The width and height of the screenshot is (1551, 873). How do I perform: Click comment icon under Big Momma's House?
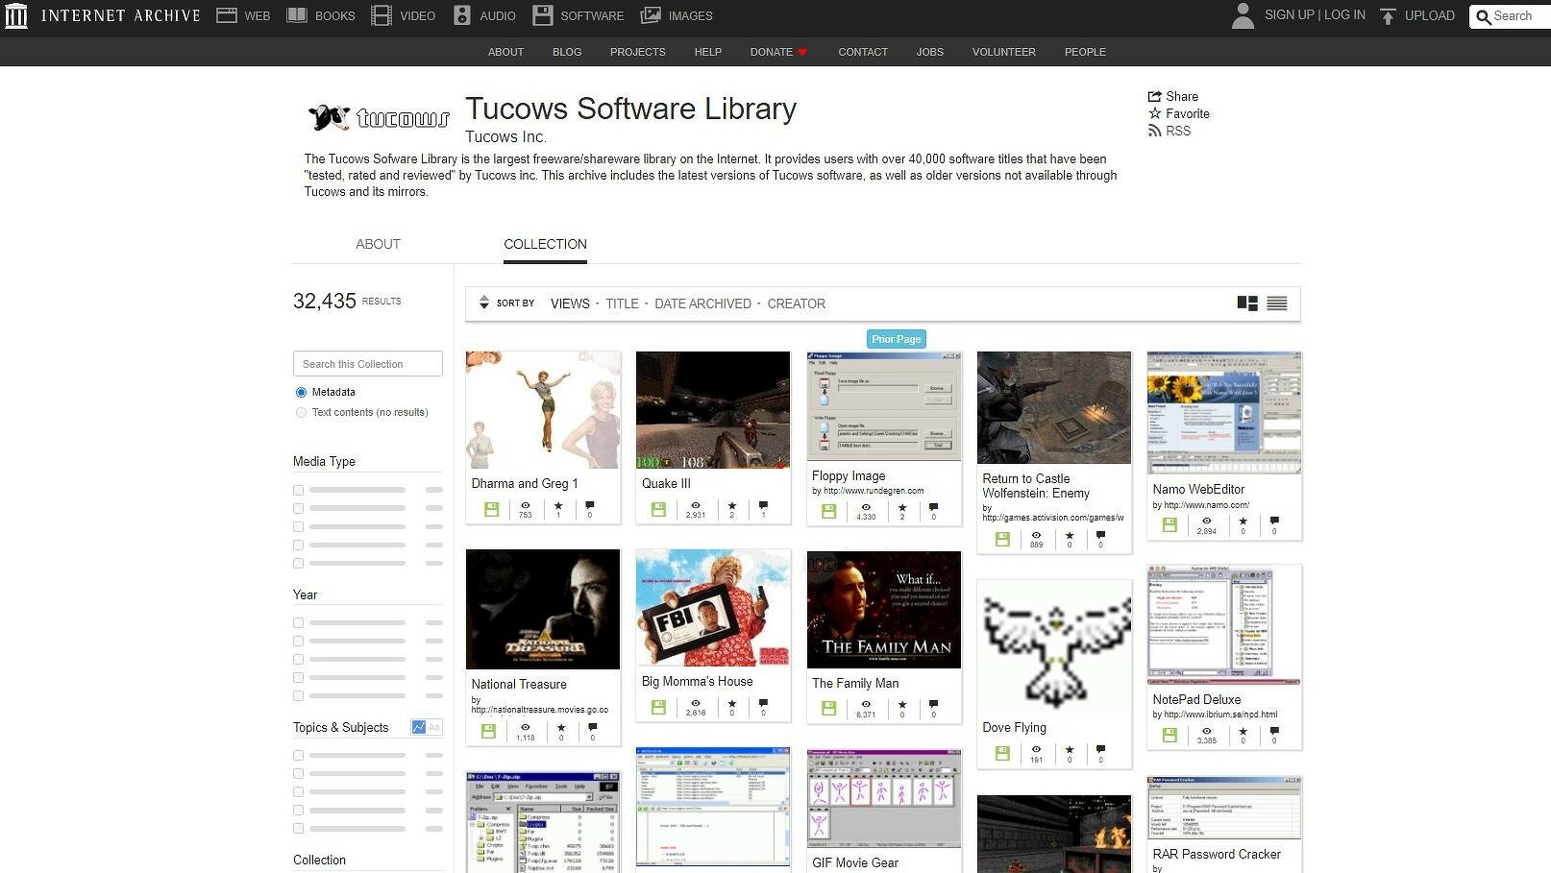tap(763, 703)
